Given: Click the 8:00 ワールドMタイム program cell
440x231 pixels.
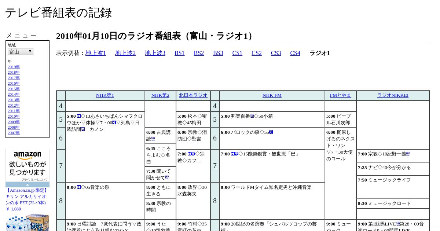Looking at the screenshot, I should 272,201.
